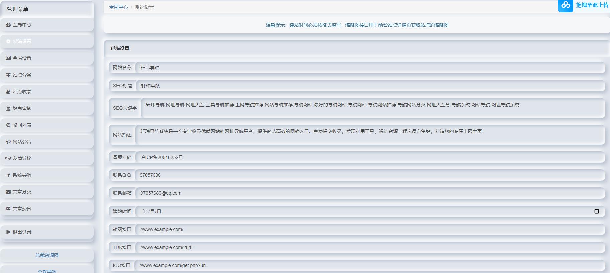Click the image icon beside 全局设置
Viewport: 610px width, 273px height.
click(8, 58)
